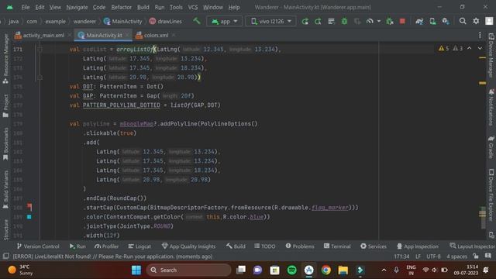Open the VCS menu
This screenshot has width=496, height=279.
pos(193,7)
